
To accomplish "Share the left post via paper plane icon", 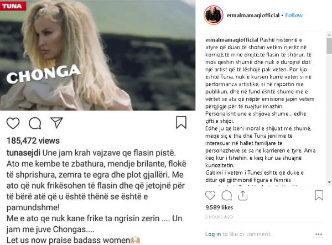I will pyautogui.click(x=56, y=123).
